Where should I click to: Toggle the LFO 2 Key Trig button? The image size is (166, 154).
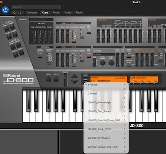[x=89, y=57]
